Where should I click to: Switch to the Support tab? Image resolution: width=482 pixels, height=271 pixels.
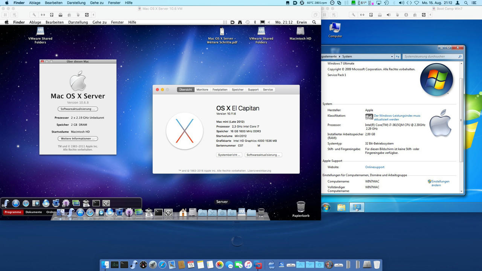coord(253,90)
